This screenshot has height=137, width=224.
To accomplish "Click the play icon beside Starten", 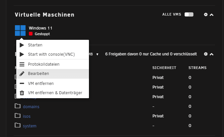I will (x=22, y=45).
